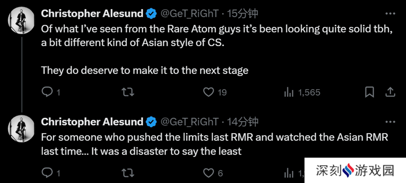
Task: View analytics showing 1,565 views
Action: tap(302, 92)
